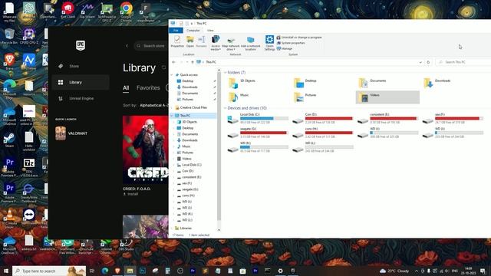Open the Riot Client desktop shortcut

click(x=68, y=10)
